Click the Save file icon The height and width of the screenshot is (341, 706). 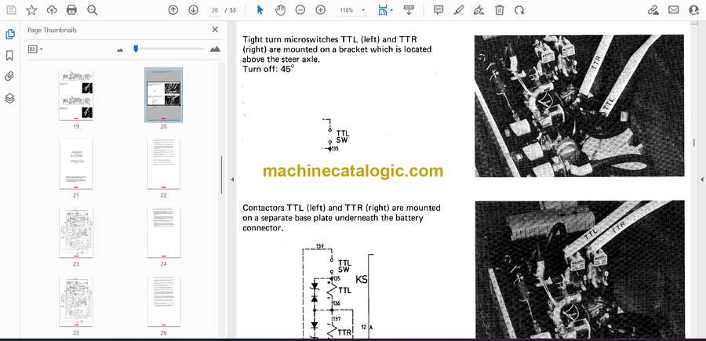tap(11, 10)
